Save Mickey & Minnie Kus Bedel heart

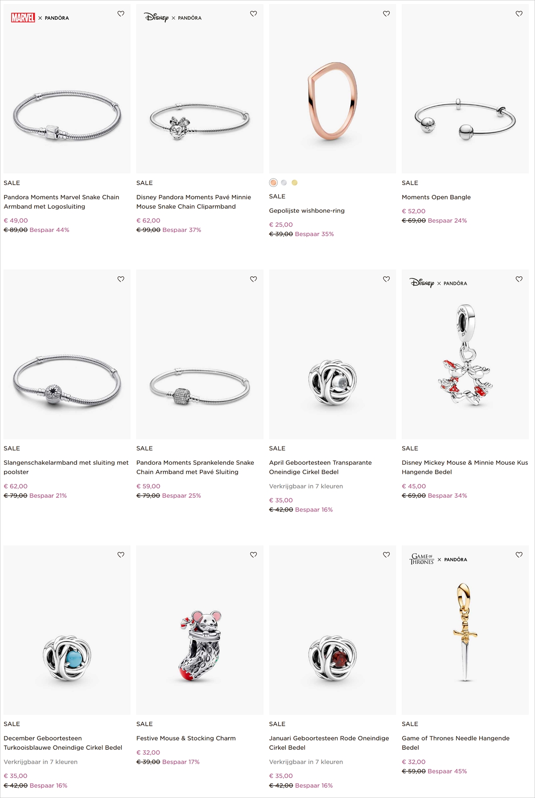tap(519, 279)
